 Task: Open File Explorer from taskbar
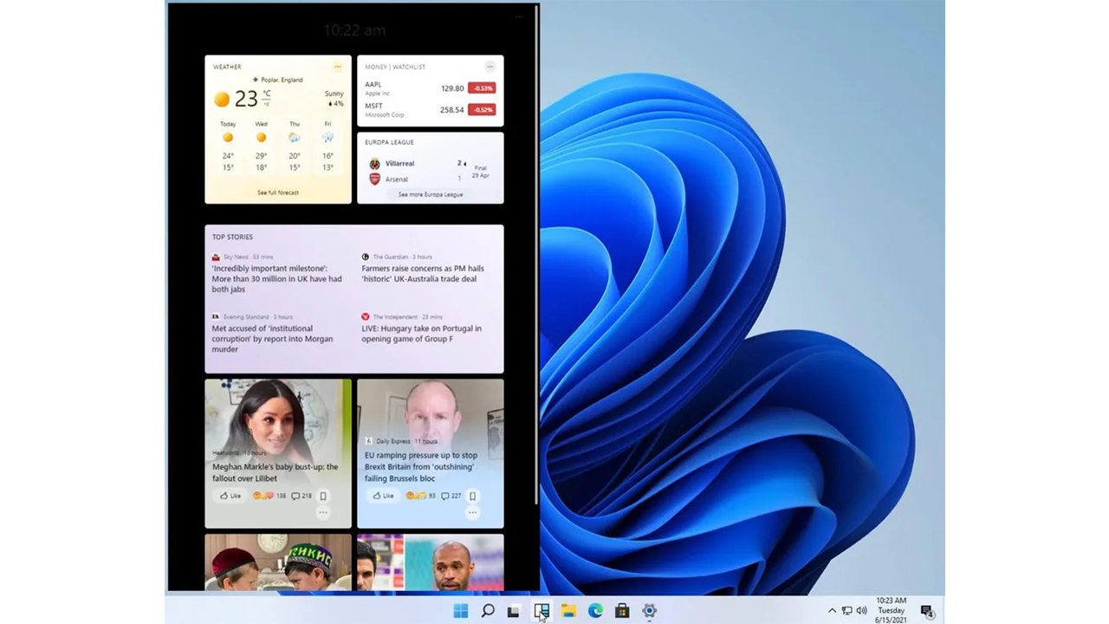pos(568,611)
